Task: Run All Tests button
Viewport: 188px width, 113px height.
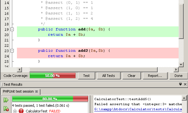Action: point(109,76)
